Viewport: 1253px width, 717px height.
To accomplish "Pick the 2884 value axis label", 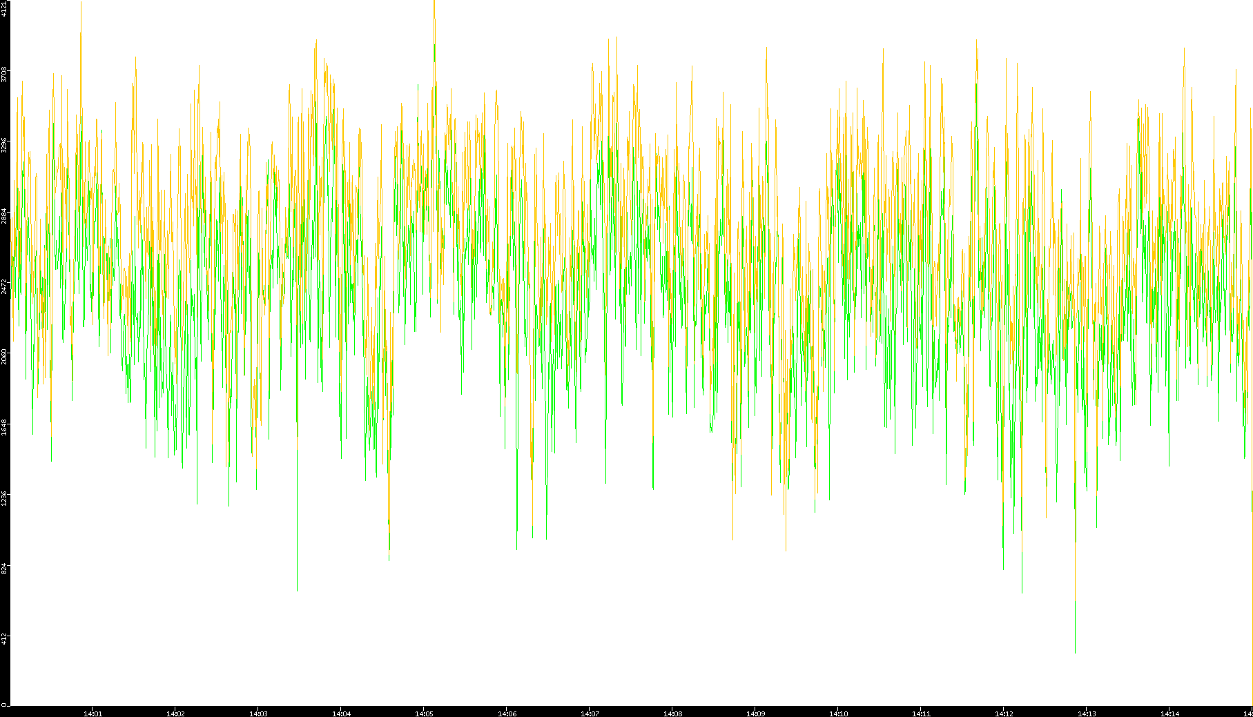I will coord(4,215).
